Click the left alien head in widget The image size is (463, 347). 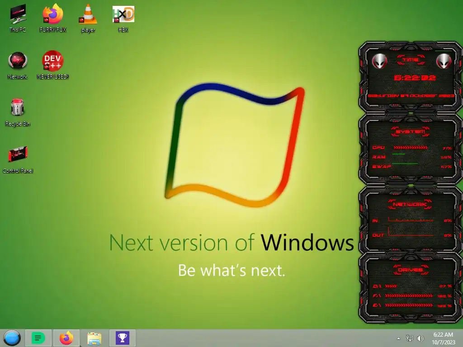(379, 61)
